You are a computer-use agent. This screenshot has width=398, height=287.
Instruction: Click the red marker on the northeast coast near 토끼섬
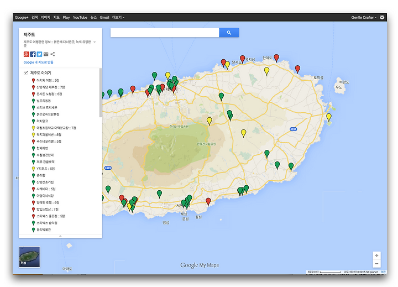pyautogui.click(x=297, y=69)
